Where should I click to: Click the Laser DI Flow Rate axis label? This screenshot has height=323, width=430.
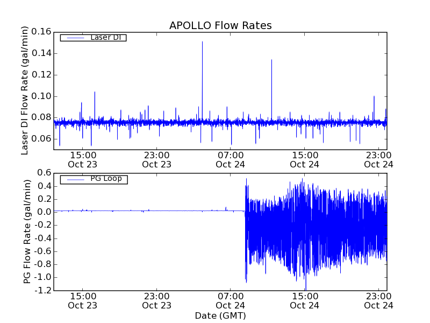click(25, 90)
